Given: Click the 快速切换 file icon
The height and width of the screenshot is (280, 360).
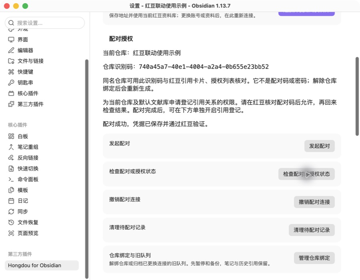Looking at the screenshot, I should pyautogui.click(x=11, y=169).
